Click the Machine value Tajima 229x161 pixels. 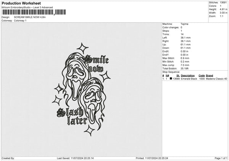pyautogui.click(x=184, y=24)
